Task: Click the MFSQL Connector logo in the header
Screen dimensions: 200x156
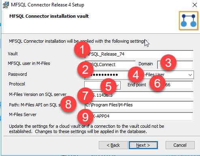Action: [x=189, y=21]
